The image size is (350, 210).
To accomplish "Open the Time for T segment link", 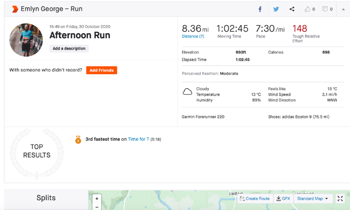I will pos(138,139).
